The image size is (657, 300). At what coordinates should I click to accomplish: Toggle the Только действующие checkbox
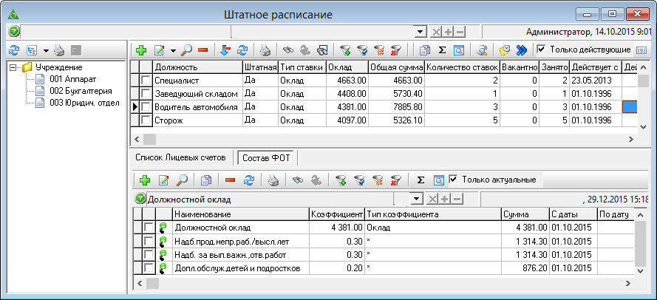pos(542,50)
